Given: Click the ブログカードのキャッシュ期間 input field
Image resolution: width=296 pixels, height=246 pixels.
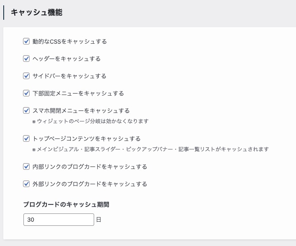Looking at the screenshot, I should click(x=59, y=220).
